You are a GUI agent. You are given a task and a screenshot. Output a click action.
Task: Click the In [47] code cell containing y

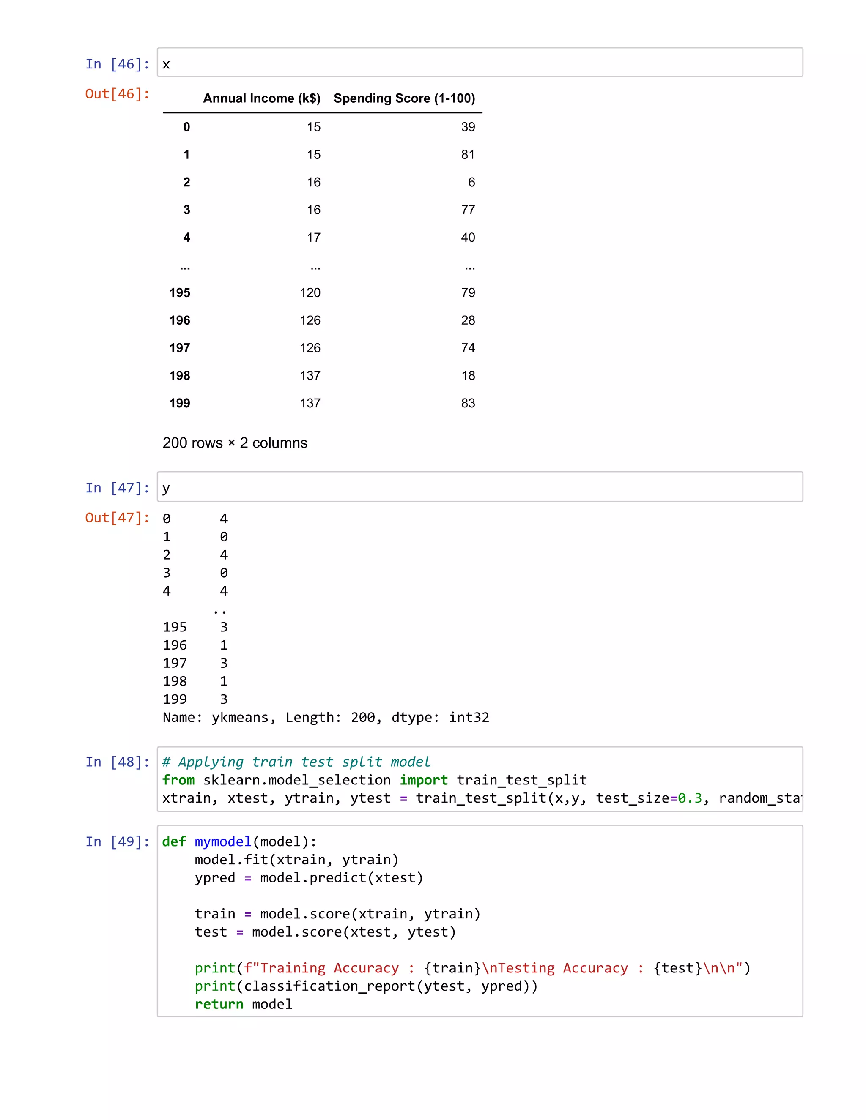pyautogui.click(x=480, y=486)
